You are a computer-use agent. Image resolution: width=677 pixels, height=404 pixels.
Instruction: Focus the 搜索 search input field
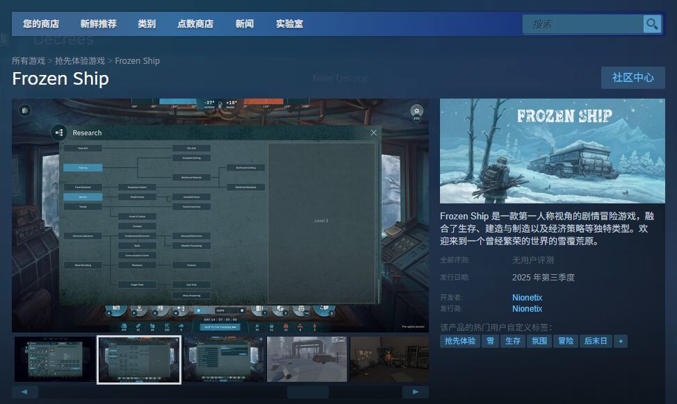tap(582, 24)
